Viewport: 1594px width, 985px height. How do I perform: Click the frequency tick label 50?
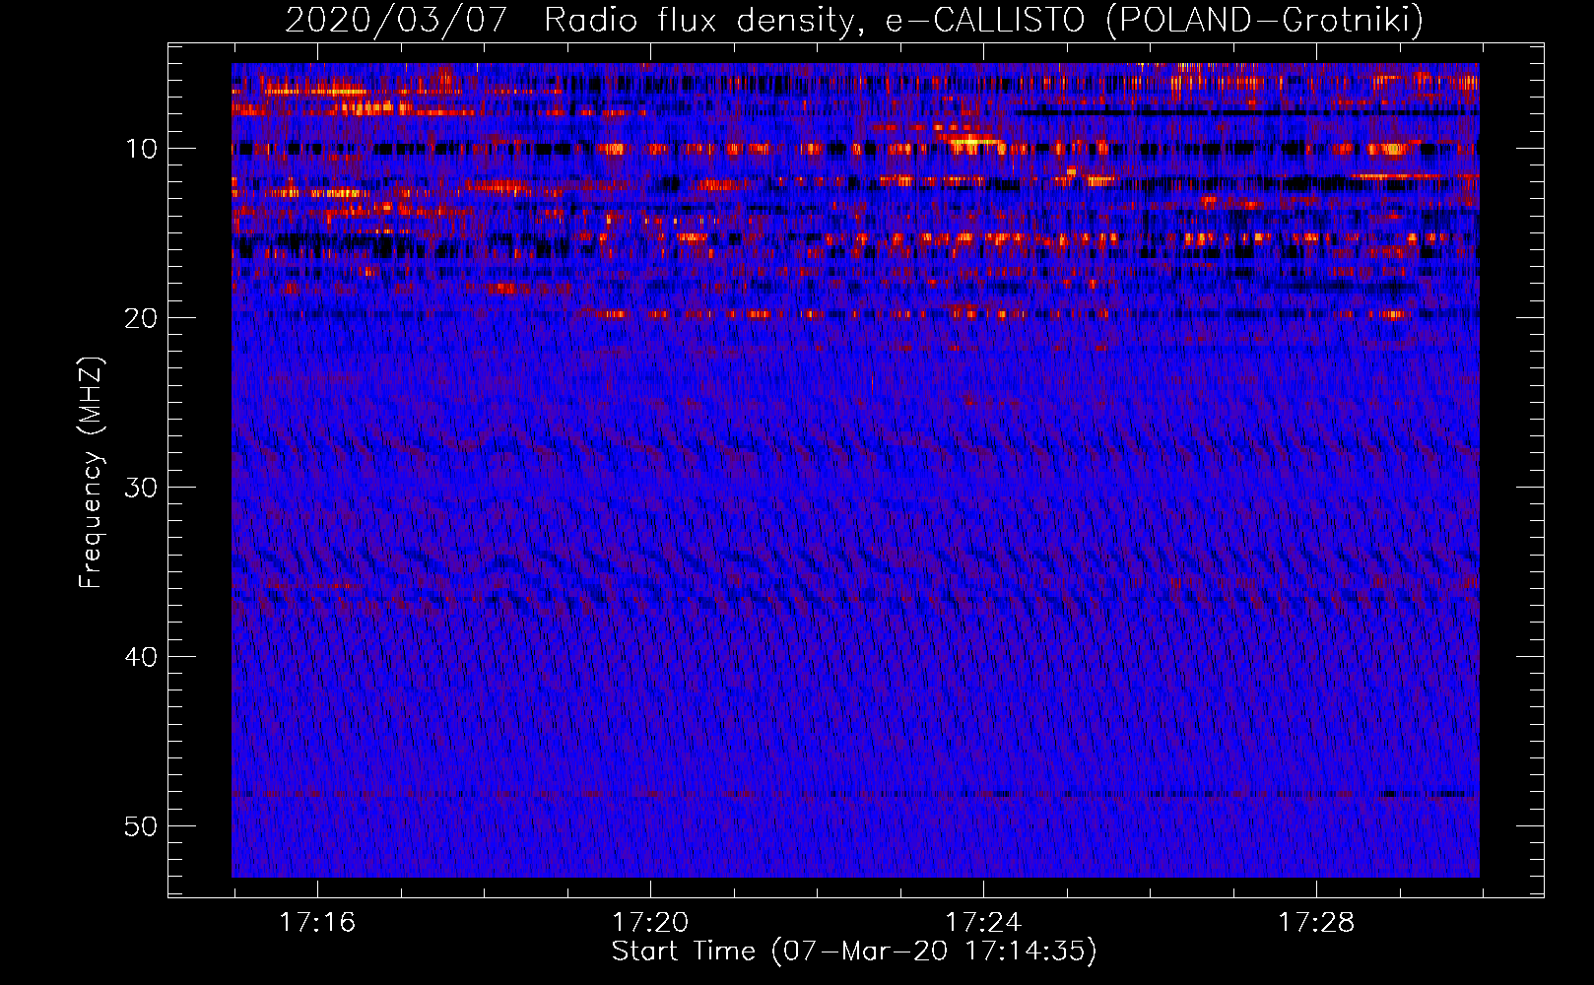pos(142,826)
